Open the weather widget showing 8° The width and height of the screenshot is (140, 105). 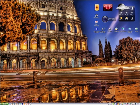pos(126,12)
